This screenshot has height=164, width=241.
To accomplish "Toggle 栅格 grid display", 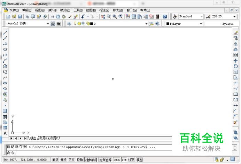I will (x=63, y=160).
